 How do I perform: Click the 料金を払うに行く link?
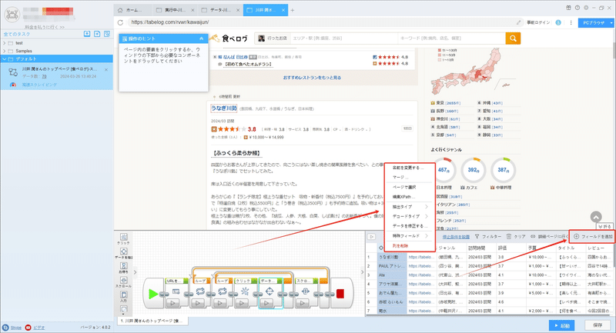(45, 27)
